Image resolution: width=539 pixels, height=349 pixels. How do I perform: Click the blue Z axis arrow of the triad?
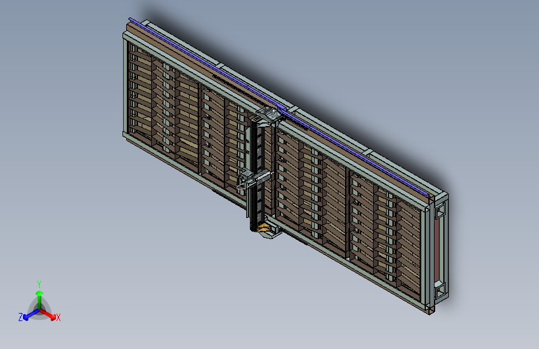[31, 314]
